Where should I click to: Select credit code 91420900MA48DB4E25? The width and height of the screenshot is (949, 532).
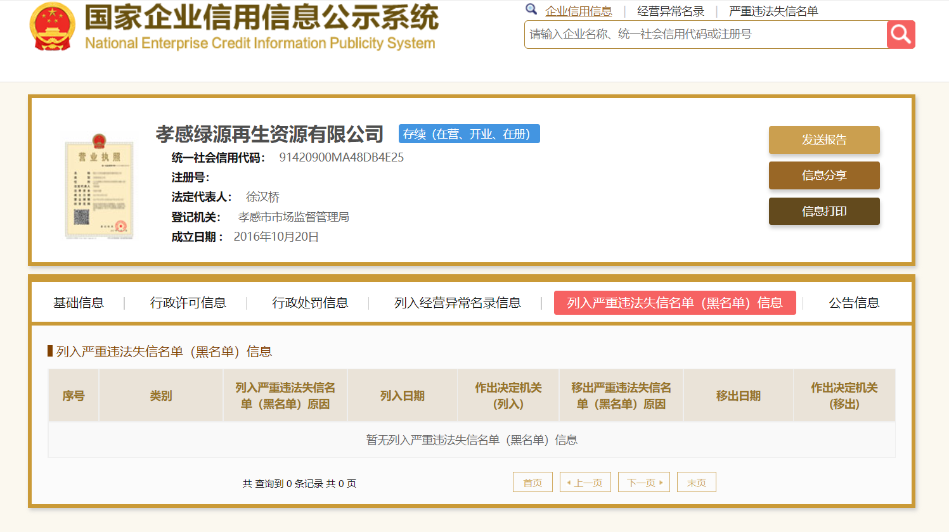click(342, 157)
